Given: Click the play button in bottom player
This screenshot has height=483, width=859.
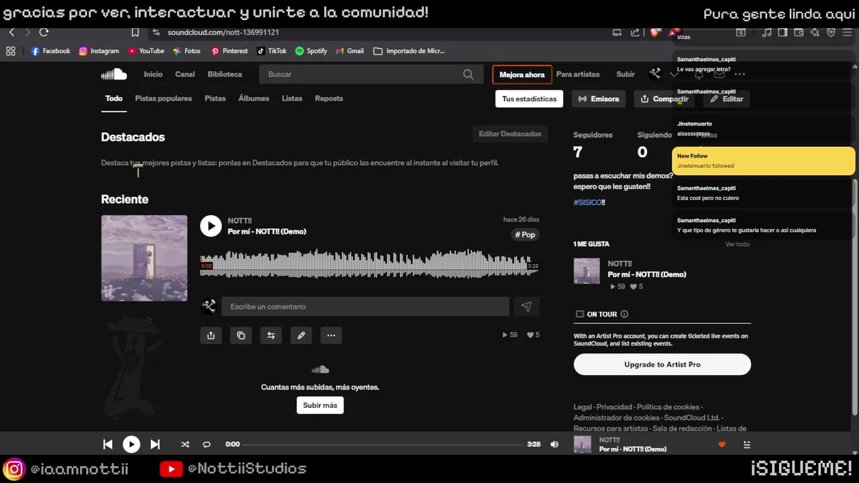Looking at the screenshot, I should pyautogui.click(x=131, y=444).
